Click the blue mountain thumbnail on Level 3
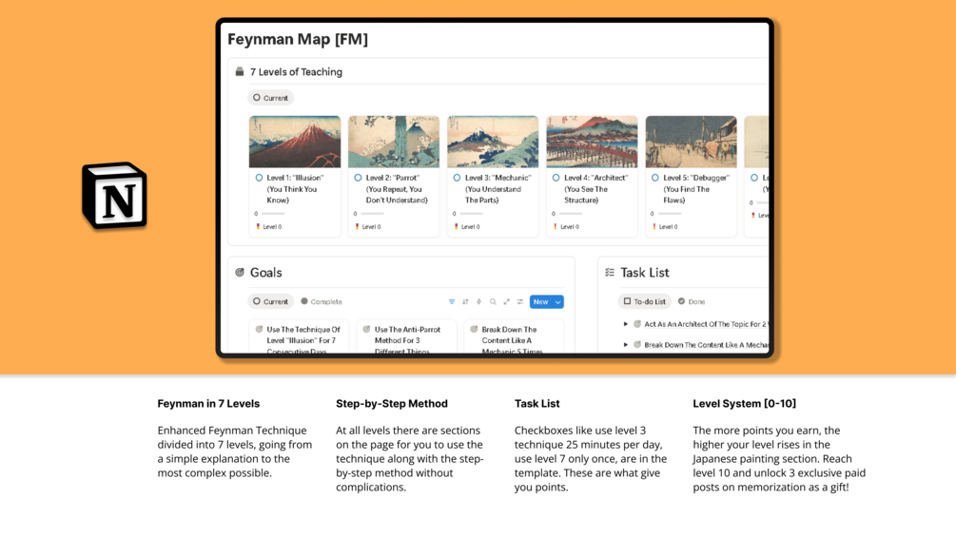 (x=494, y=142)
